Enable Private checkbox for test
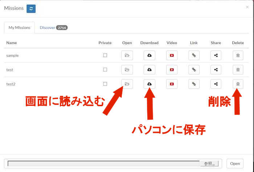This screenshot has width=254, height=172. [x=105, y=70]
